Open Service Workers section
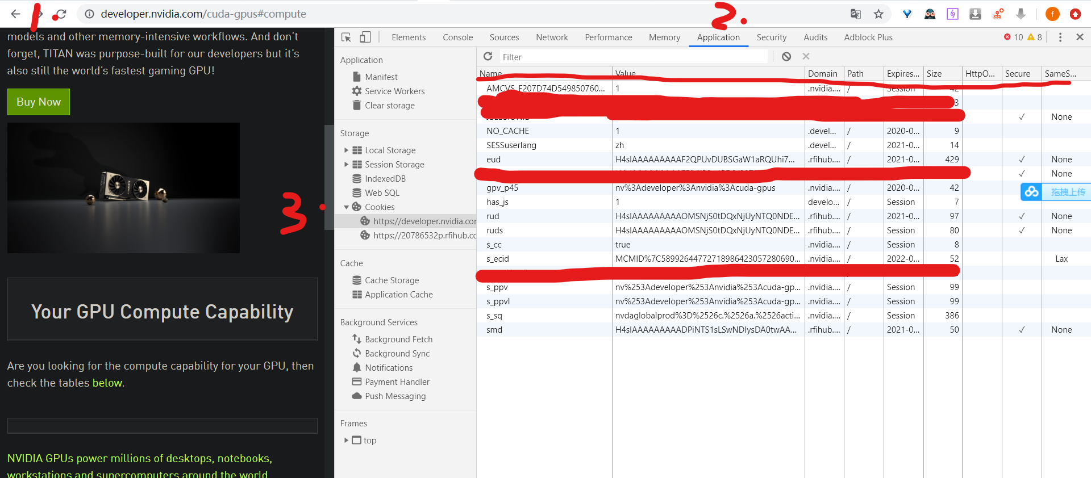The height and width of the screenshot is (478, 1091). (x=394, y=91)
